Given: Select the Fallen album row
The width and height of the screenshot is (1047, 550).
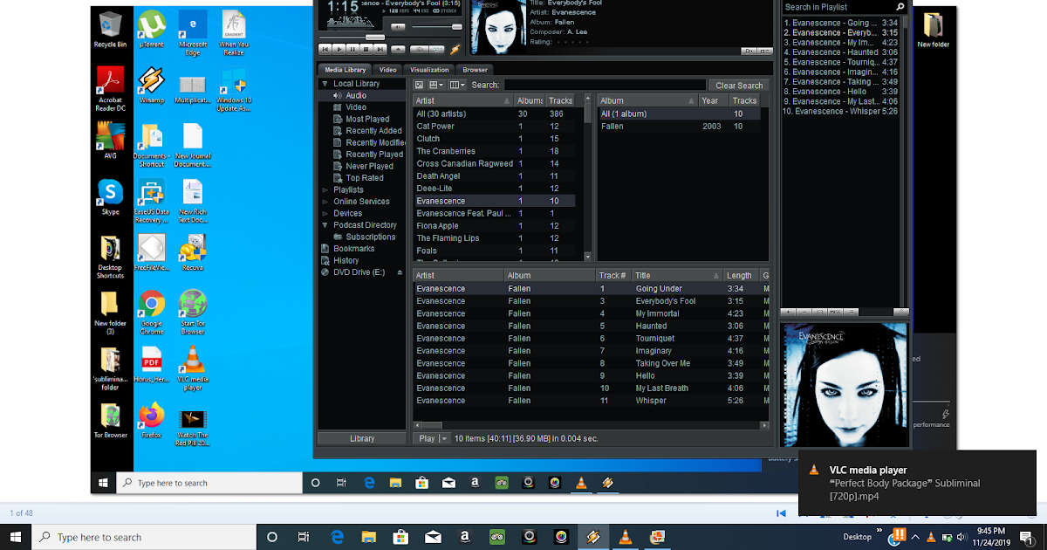Looking at the screenshot, I should click(679, 127).
